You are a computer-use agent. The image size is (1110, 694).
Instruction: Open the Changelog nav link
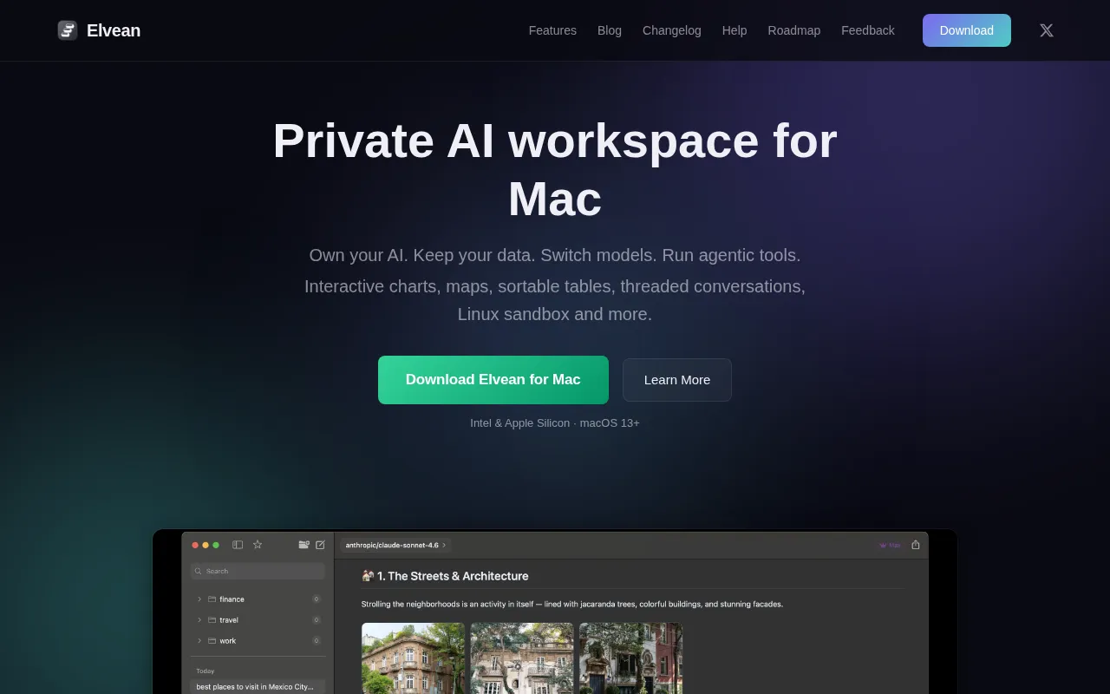[x=672, y=30]
